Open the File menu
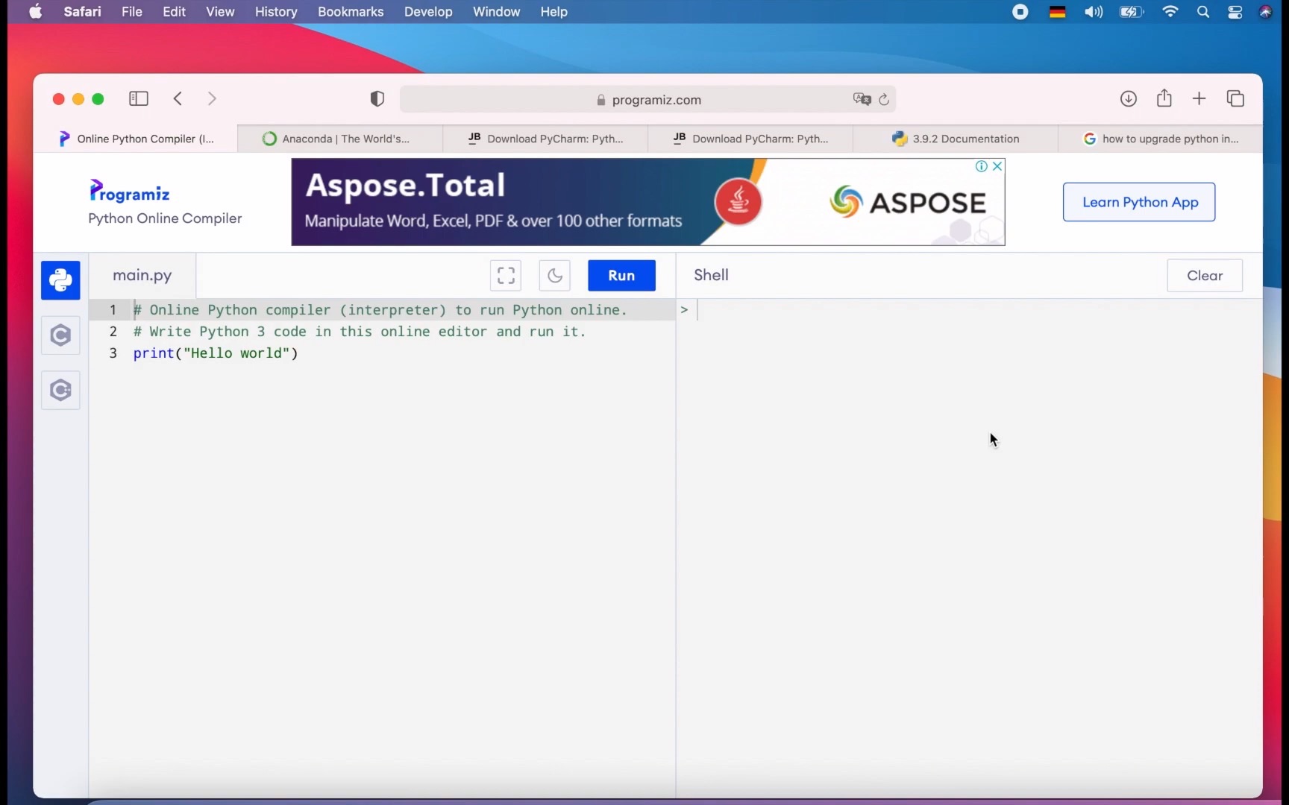This screenshot has width=1289, height=805. [132, 12]
